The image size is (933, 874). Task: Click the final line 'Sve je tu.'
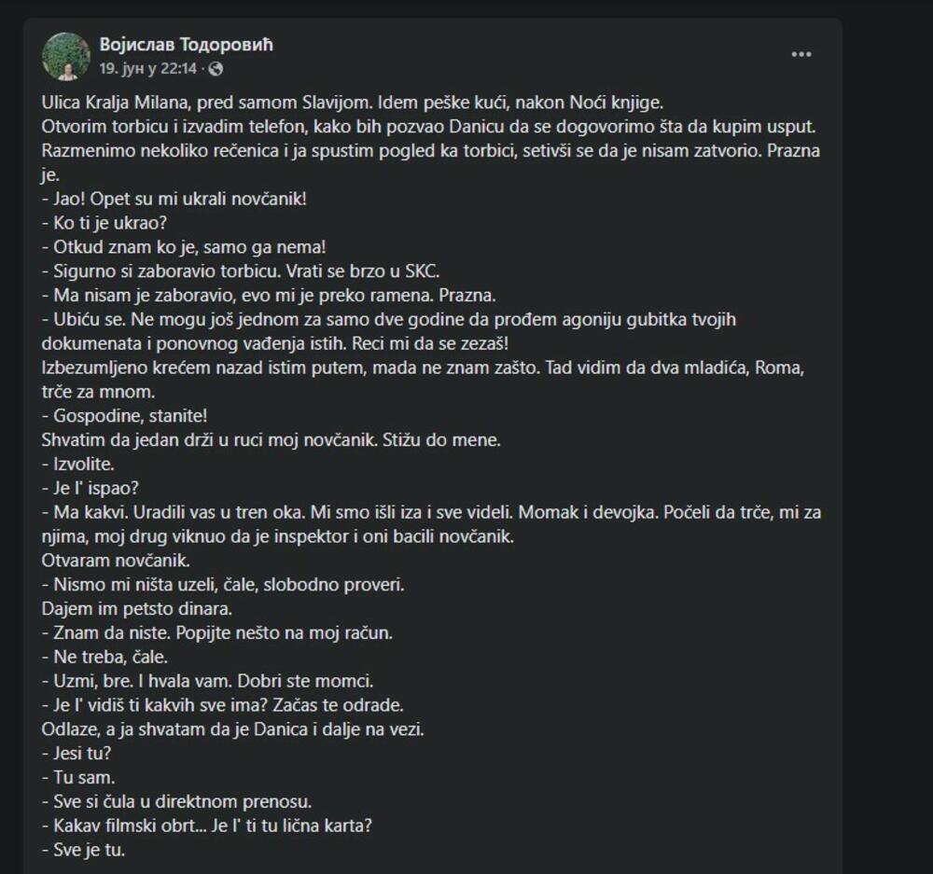click(x=83, y=851)
